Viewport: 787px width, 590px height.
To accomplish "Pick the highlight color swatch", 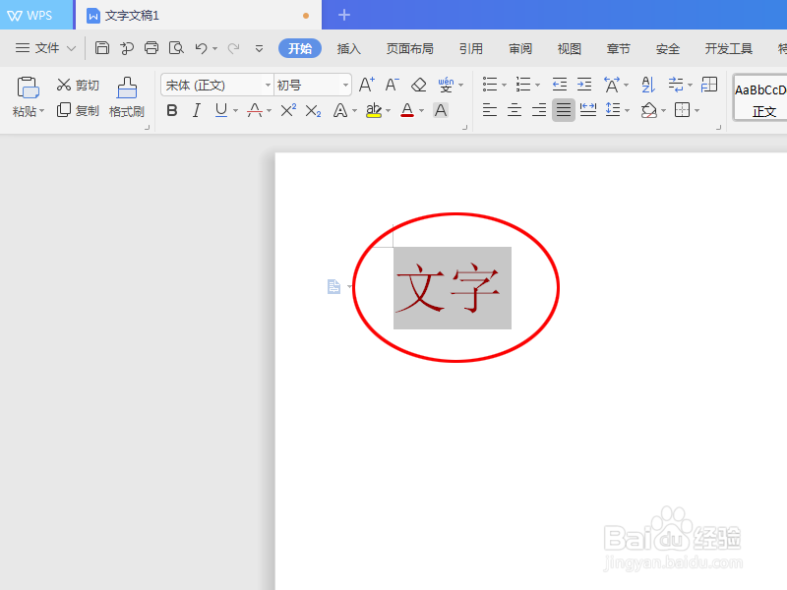I will coord(374,110).
